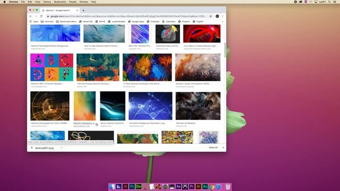Expand options for desktop801.jpeg download

[62, 148]
